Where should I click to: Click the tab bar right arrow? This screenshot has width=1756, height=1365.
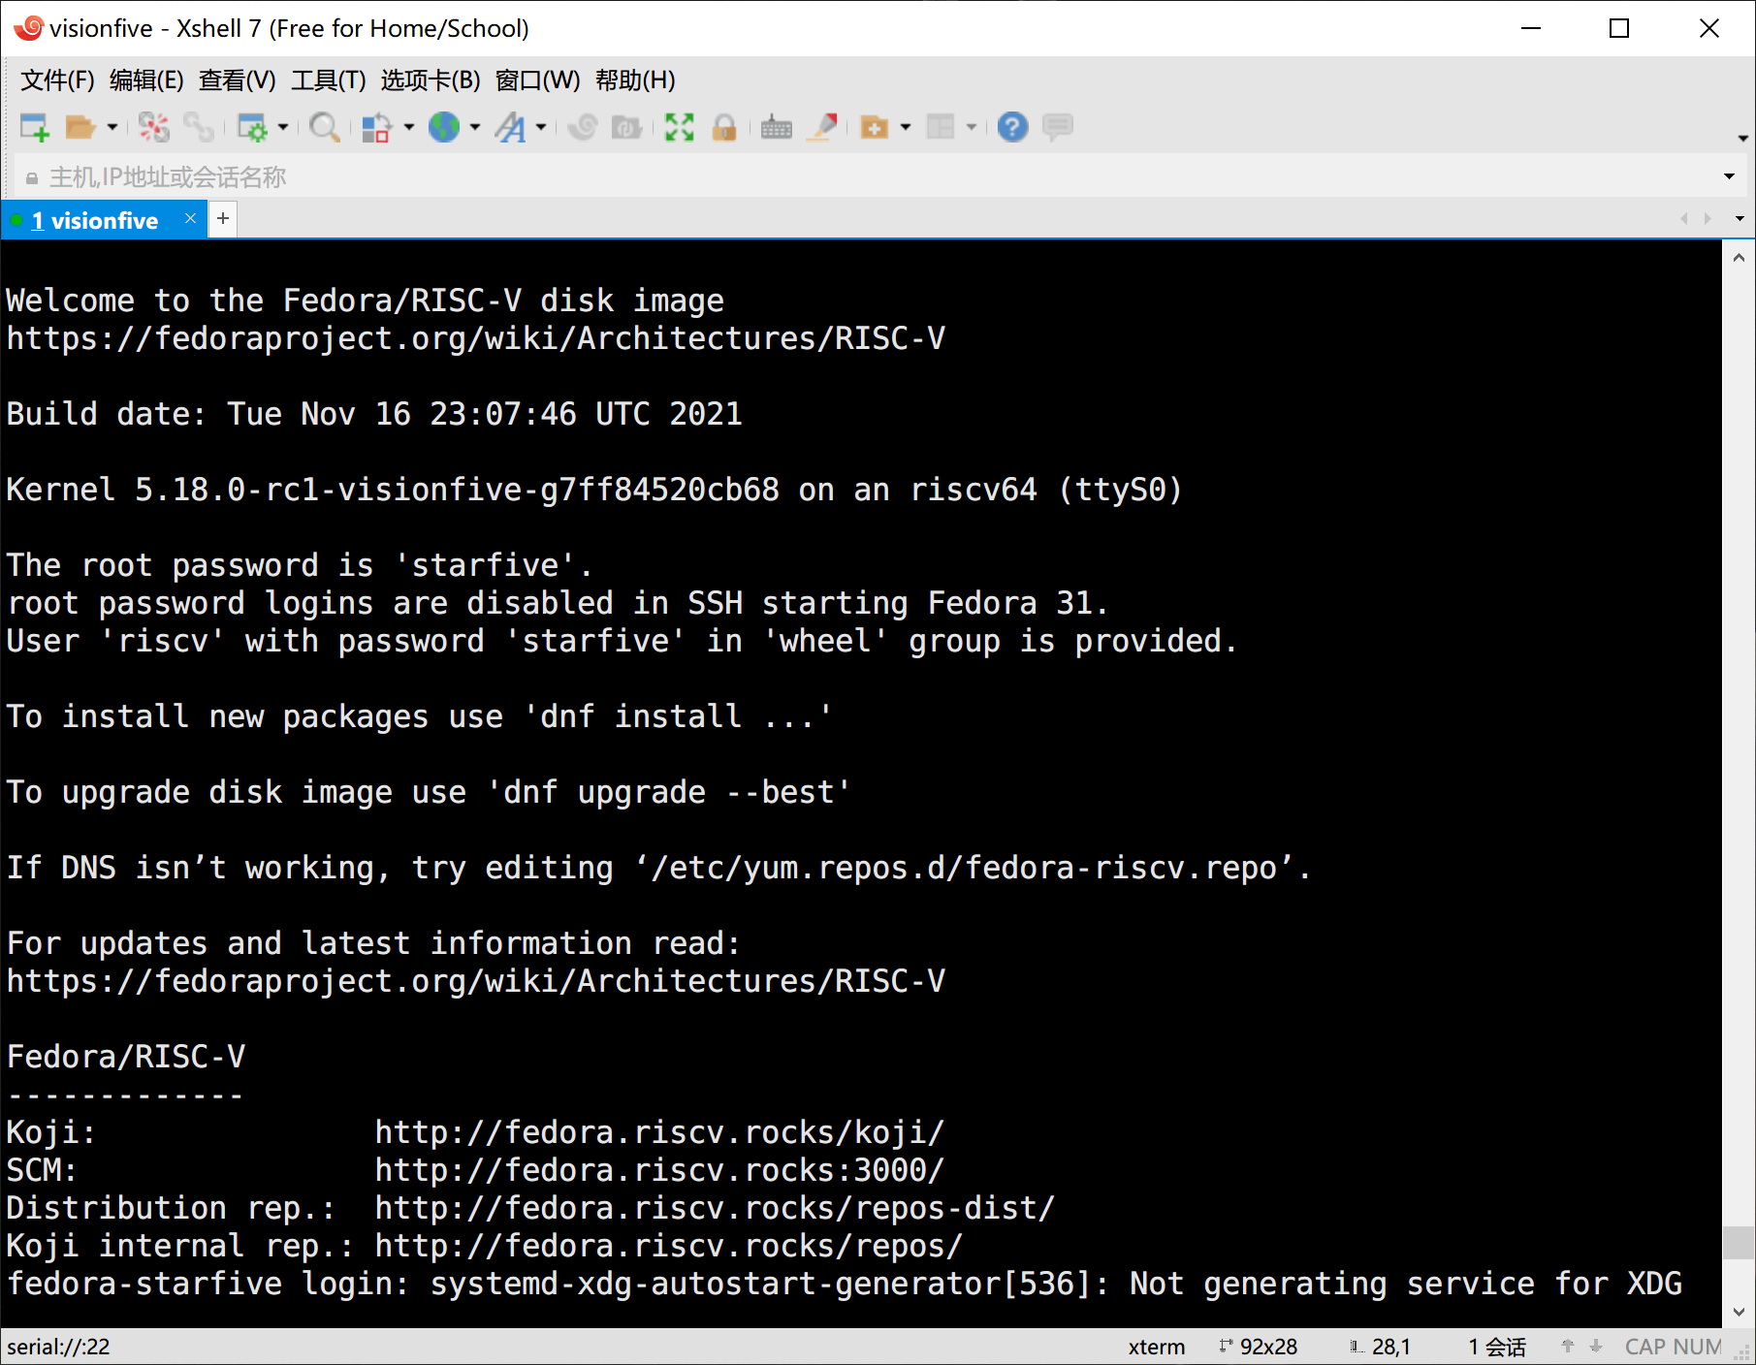click(1708, 219)
